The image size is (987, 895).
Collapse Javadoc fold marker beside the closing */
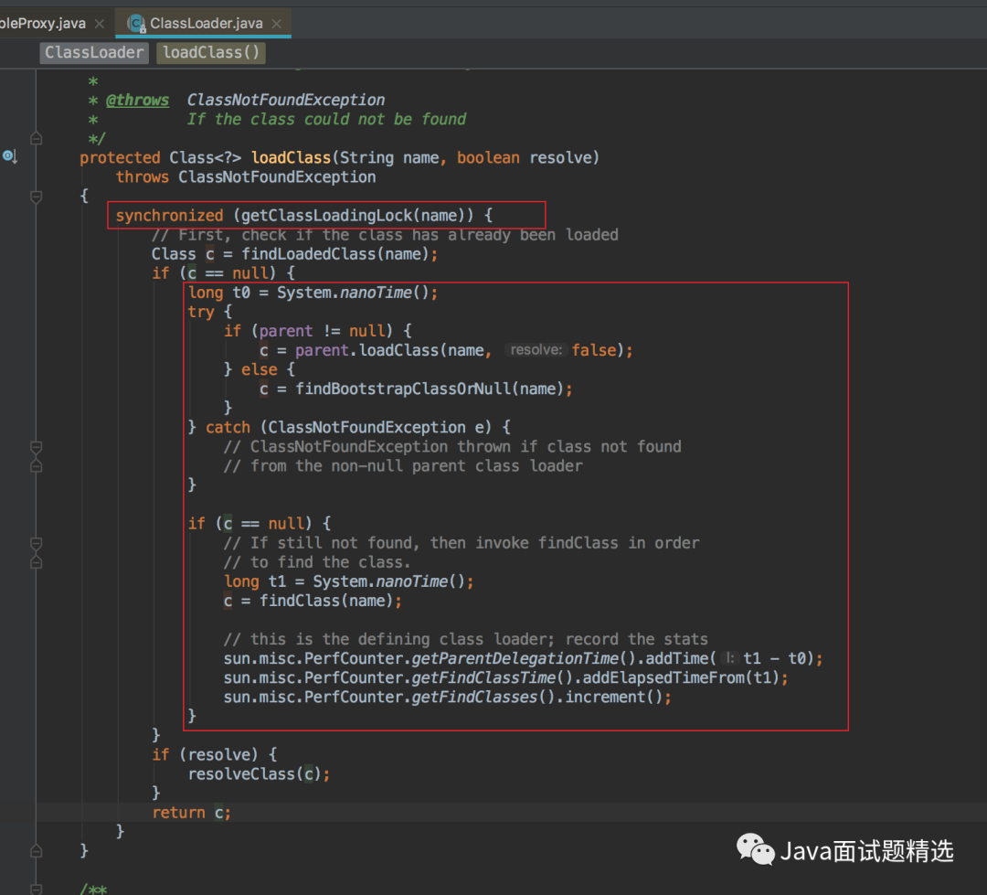click(x=37, y=139)
